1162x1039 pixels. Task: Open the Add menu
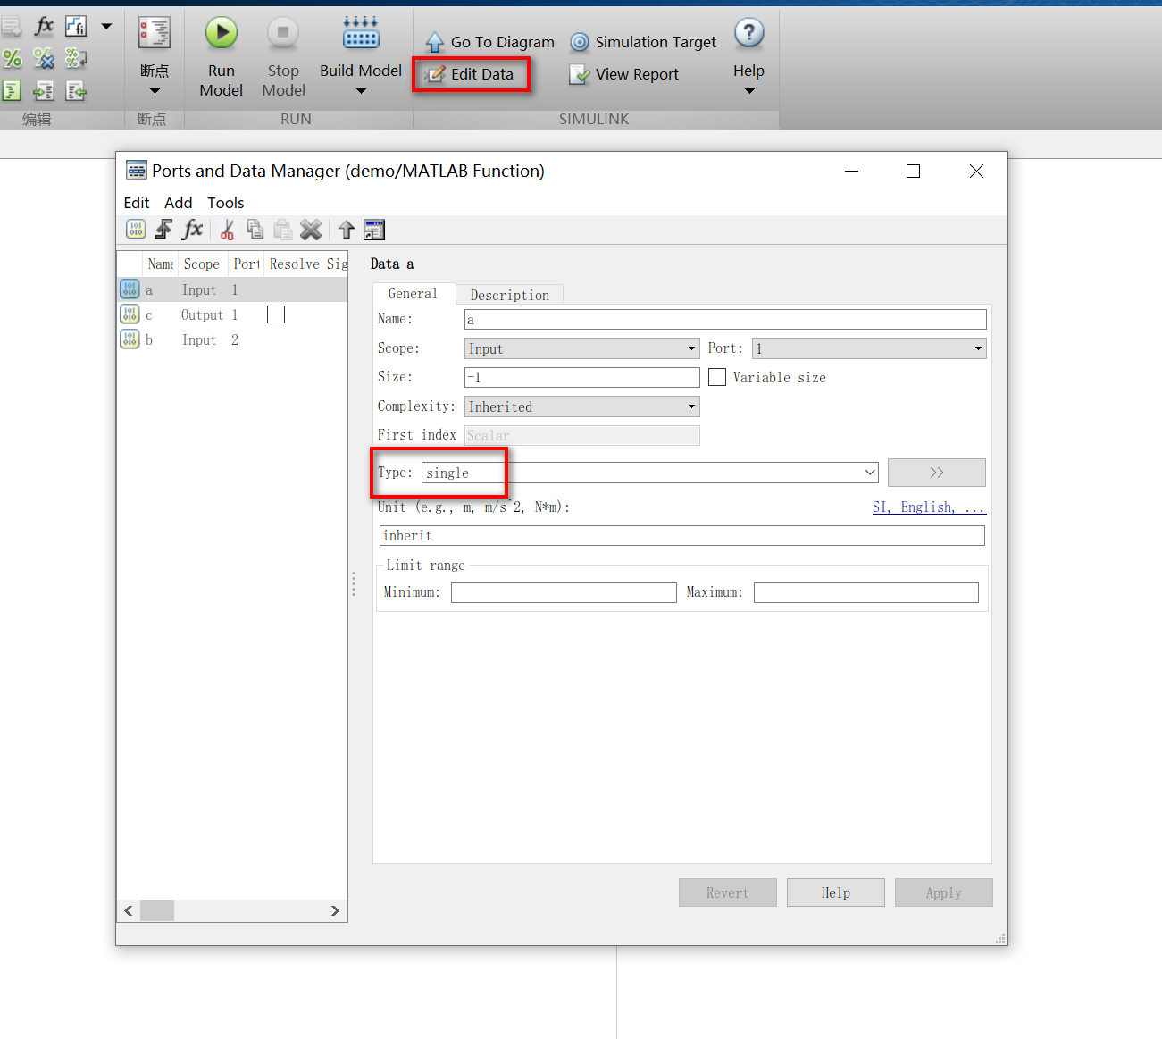coord(179,203)
